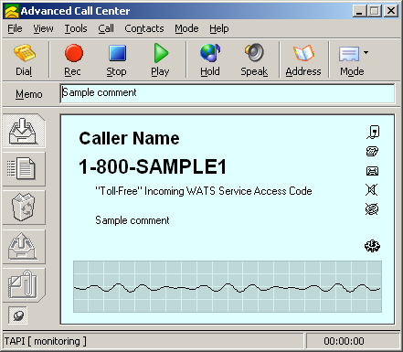The height and width of the screenshot is (352, 403).
Task: Click the Advanced Call Center title icon
Action: click(12, 11)
